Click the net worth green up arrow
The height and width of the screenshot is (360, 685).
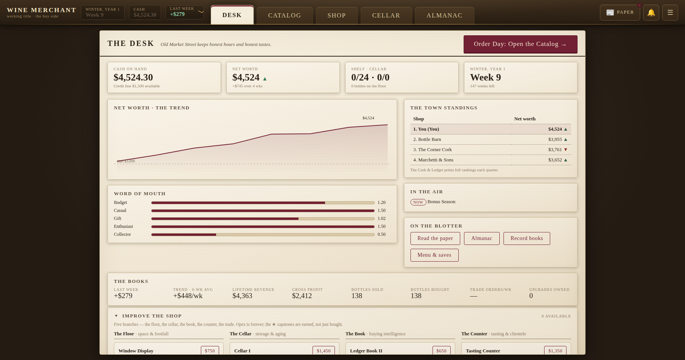point(265,79)
